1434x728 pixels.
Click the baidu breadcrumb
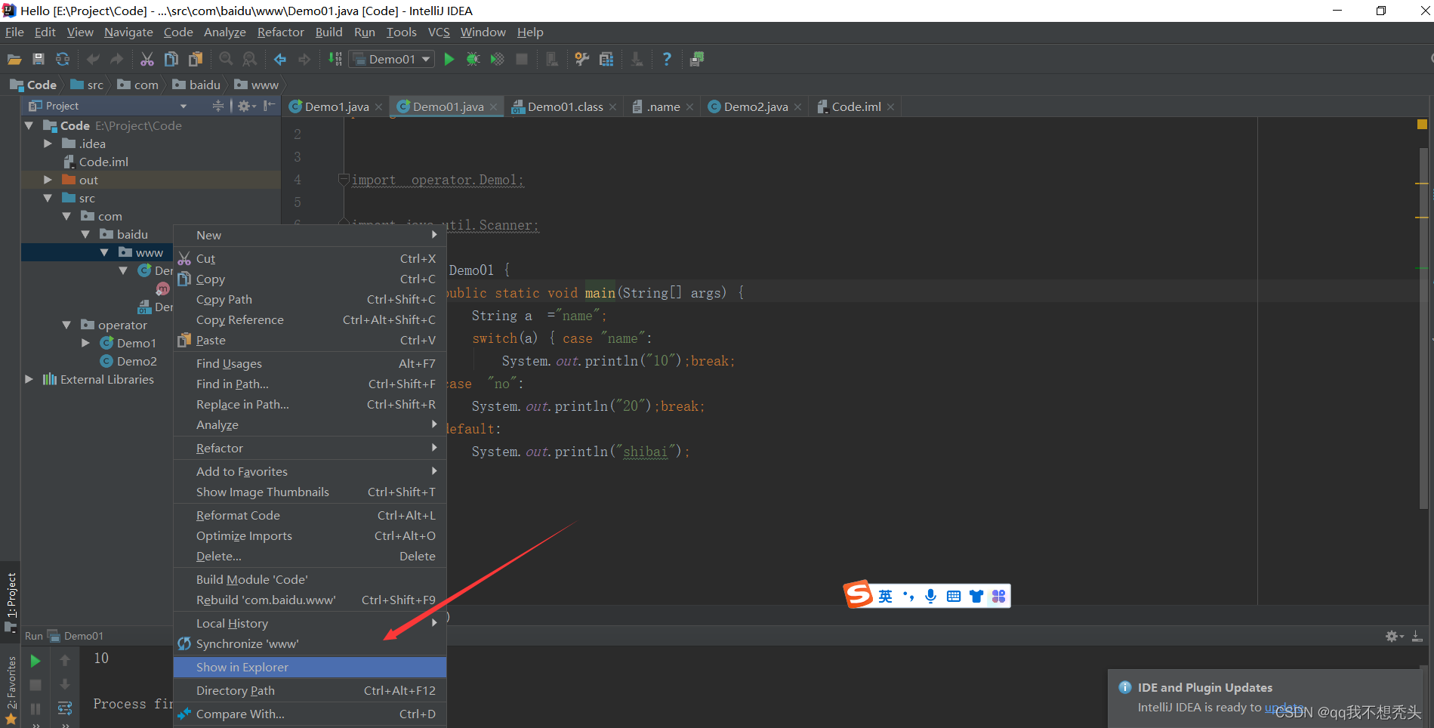tap(196, 85)
